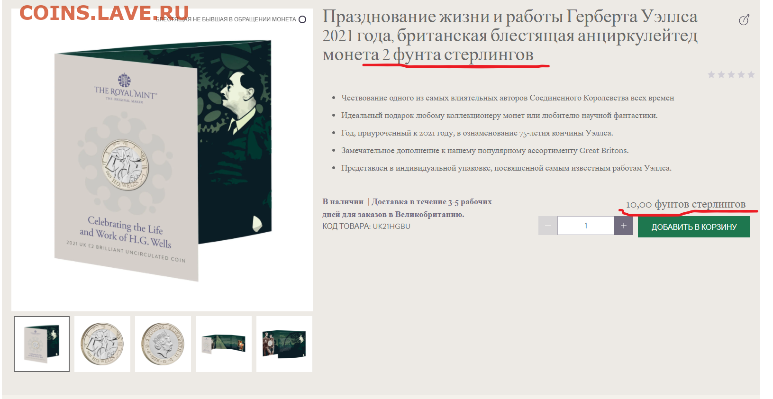Select the open packaging inside thumbnail
Image resolution: width=773 pixels, height=399 pixels.
(x=284, y=344)
